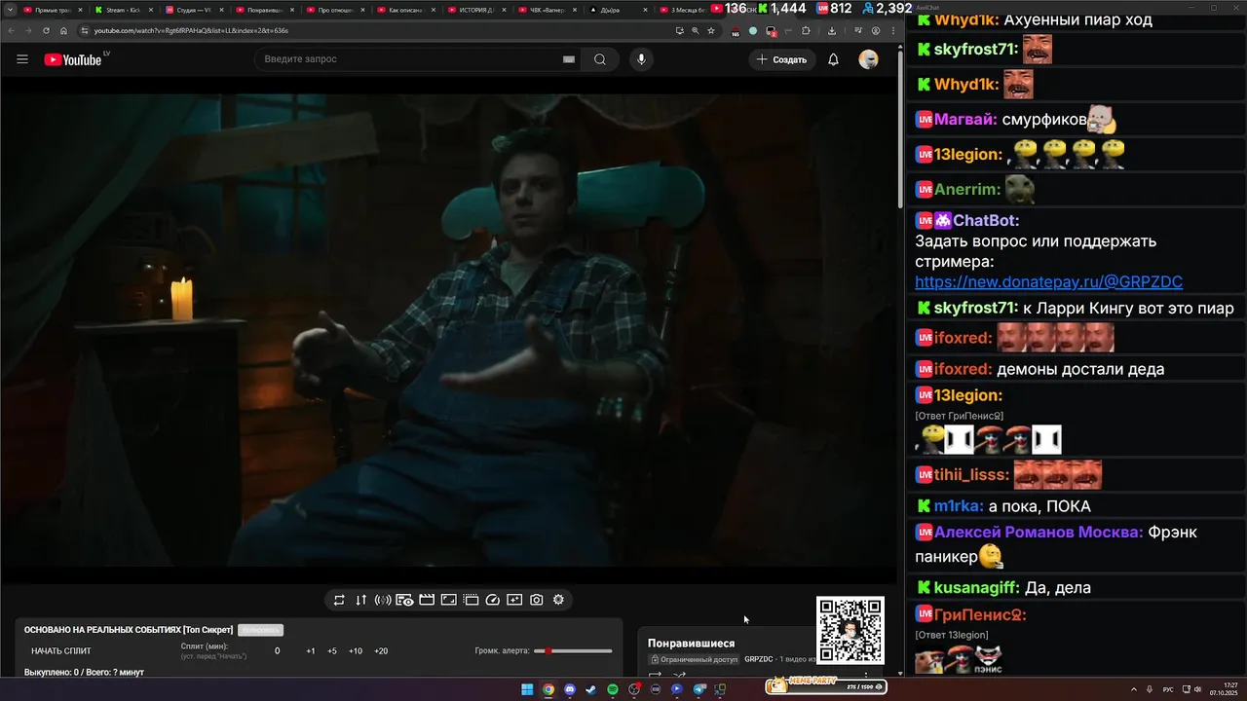This screenshot has width=1247, height=701.
Task: Toggle theater mode window icon
Action: [x=471, y=600]
